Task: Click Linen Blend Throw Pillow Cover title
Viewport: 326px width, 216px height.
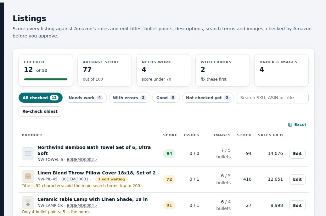Action: click(97, 173)
